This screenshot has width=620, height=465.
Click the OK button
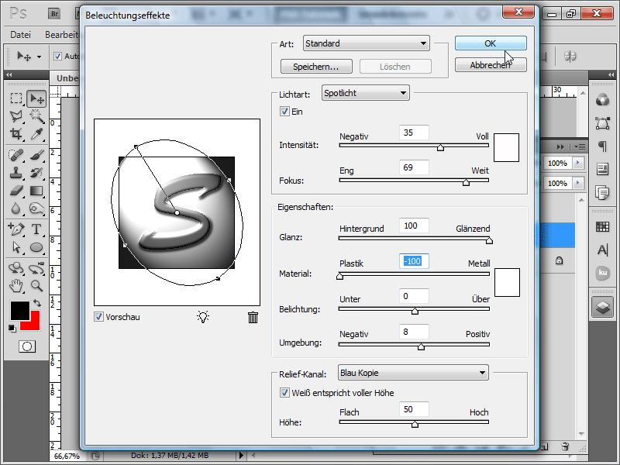coord(491,43)
